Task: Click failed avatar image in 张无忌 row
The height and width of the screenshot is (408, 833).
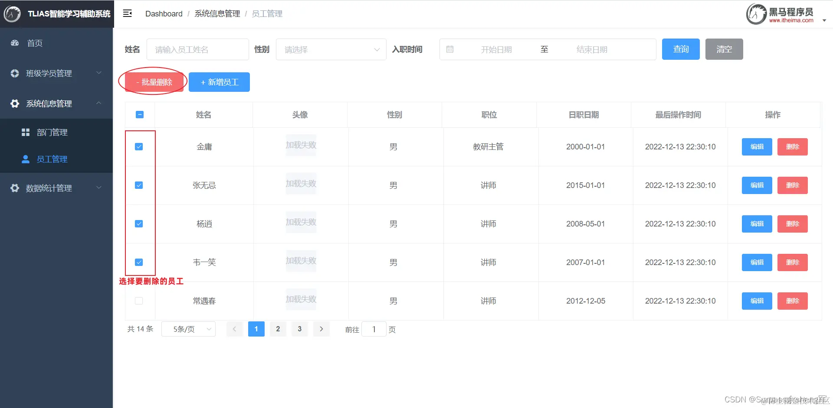Action: (301, 184)
